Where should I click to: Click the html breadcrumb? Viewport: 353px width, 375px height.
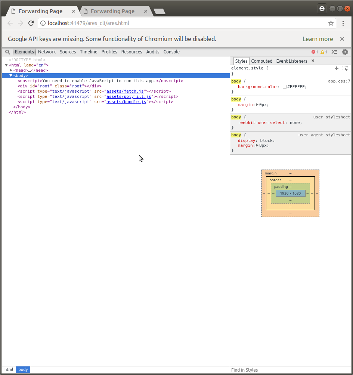point(9,369)
